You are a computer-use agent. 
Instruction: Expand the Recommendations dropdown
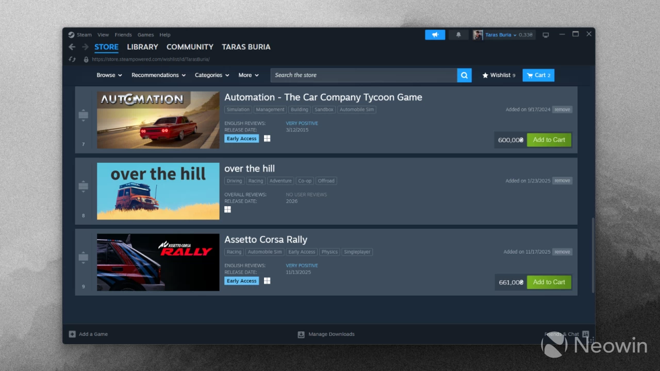click(158, 75)
